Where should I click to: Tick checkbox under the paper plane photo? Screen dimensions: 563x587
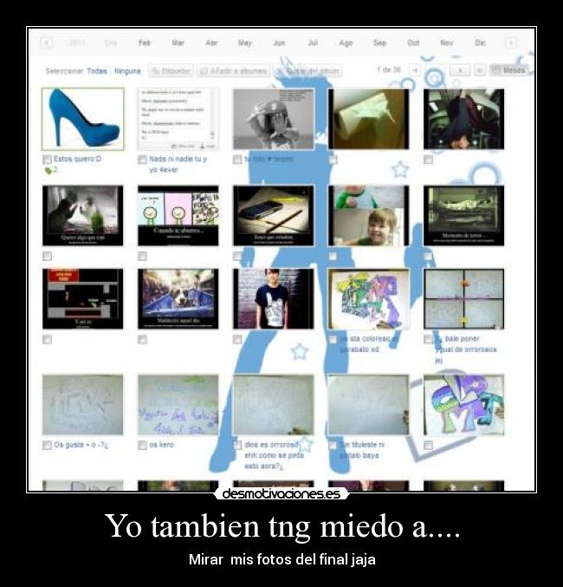point(333,160)
